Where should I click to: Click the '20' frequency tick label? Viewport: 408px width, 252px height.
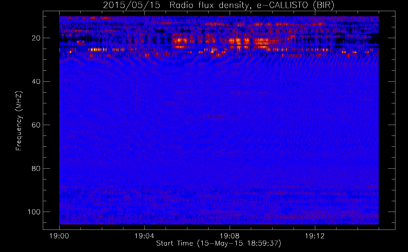36,38
